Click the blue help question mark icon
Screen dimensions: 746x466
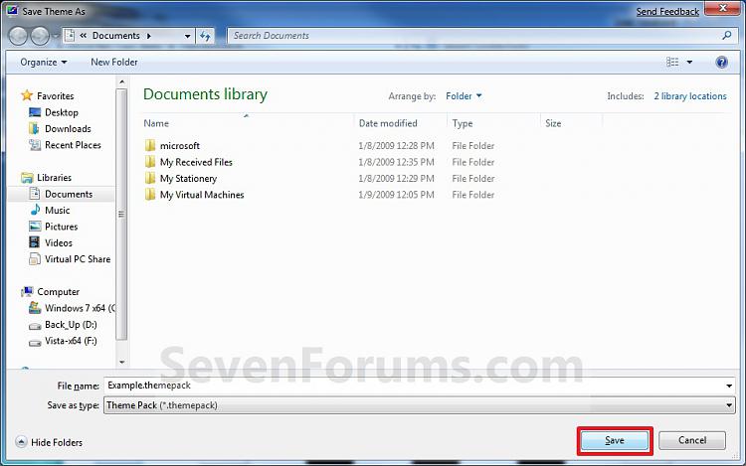(x=721, y=63)
